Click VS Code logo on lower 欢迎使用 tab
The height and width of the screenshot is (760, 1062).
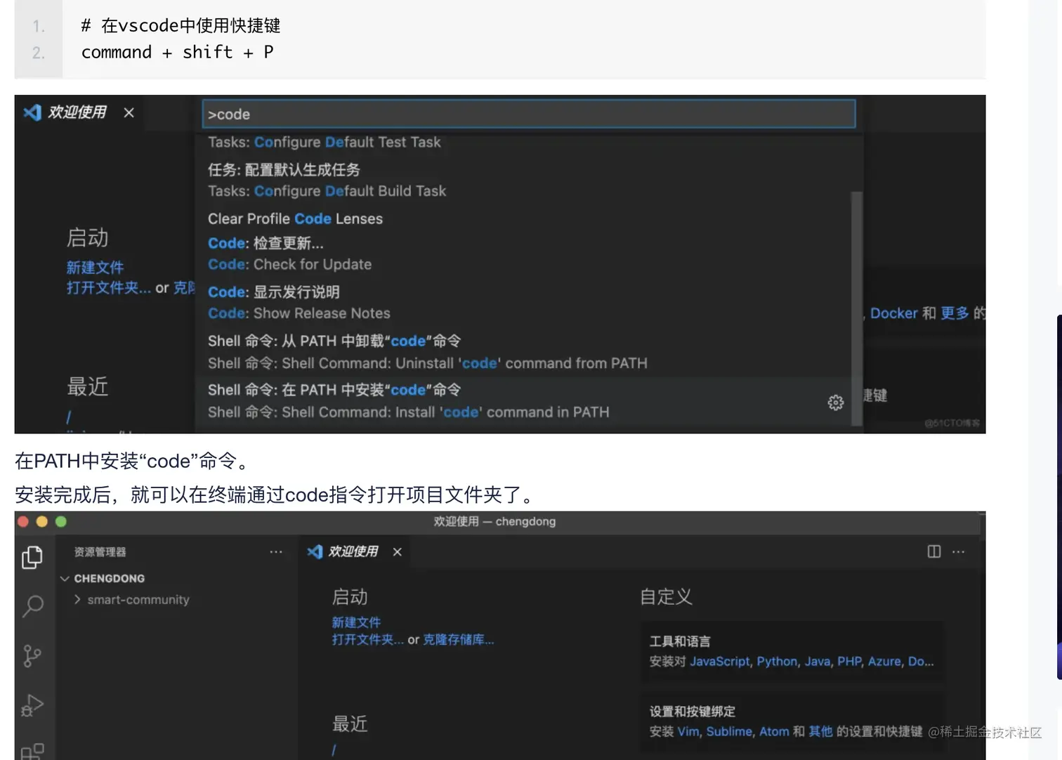pos(315,551)
